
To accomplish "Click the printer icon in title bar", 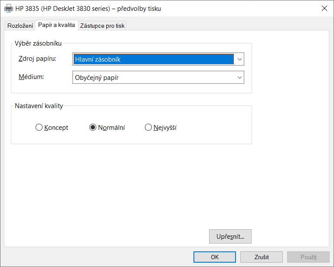I will click(9, 8).
